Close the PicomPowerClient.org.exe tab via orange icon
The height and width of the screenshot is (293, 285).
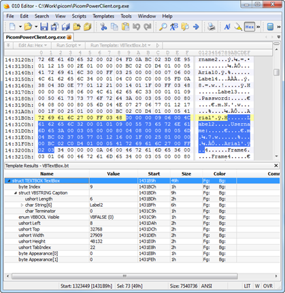[69, 37]
